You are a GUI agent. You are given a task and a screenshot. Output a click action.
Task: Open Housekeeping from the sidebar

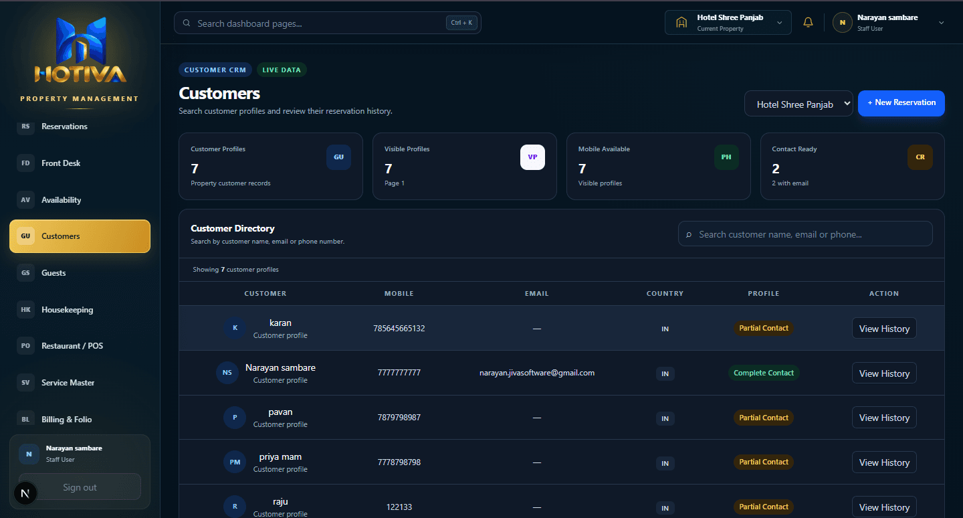tap(80, 310)
